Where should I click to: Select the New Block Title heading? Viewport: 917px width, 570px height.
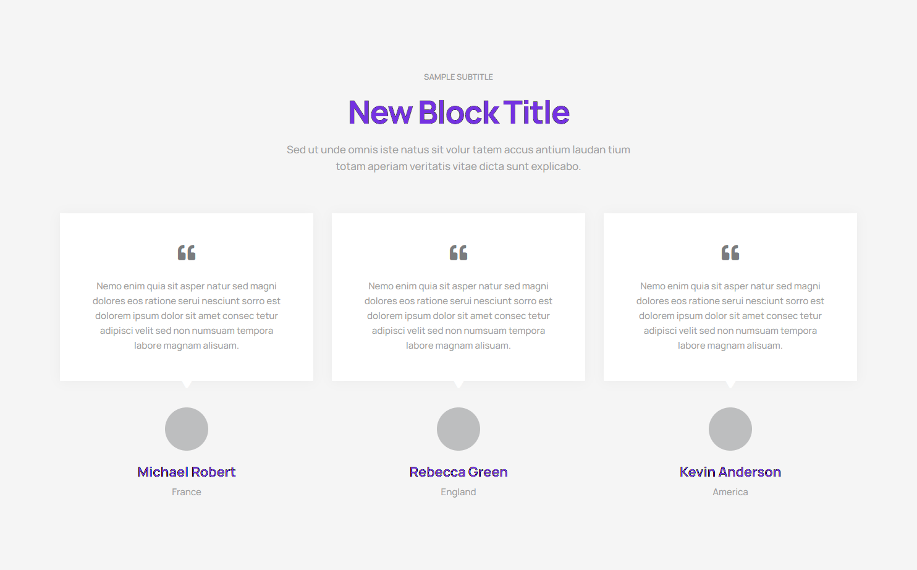(458, 113)
